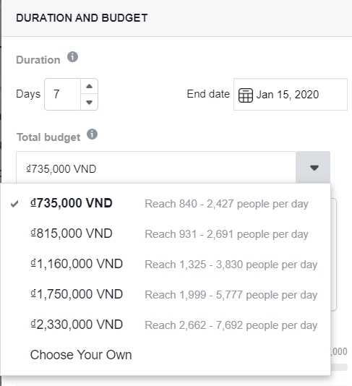Click the slider bar behind the dropdown
Viewport: 352px width, 386px height.
coord(339,367)
